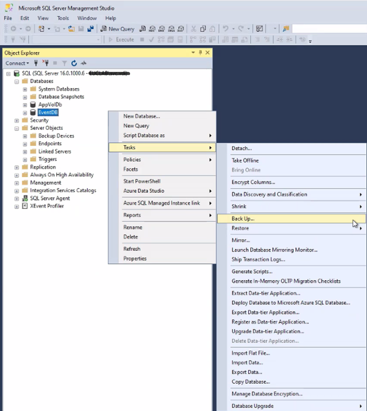
Task: Open Activity Monitor from Object Explorer toolbar
Action: 83,63
